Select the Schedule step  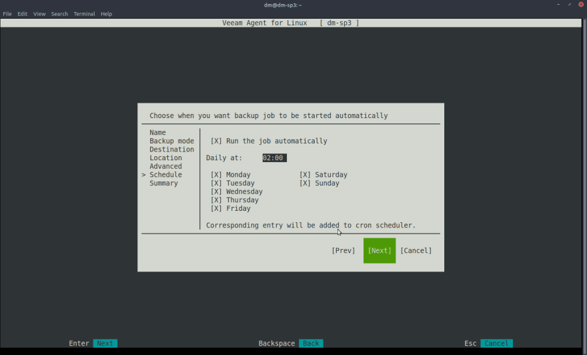click(x=166, y=175)
